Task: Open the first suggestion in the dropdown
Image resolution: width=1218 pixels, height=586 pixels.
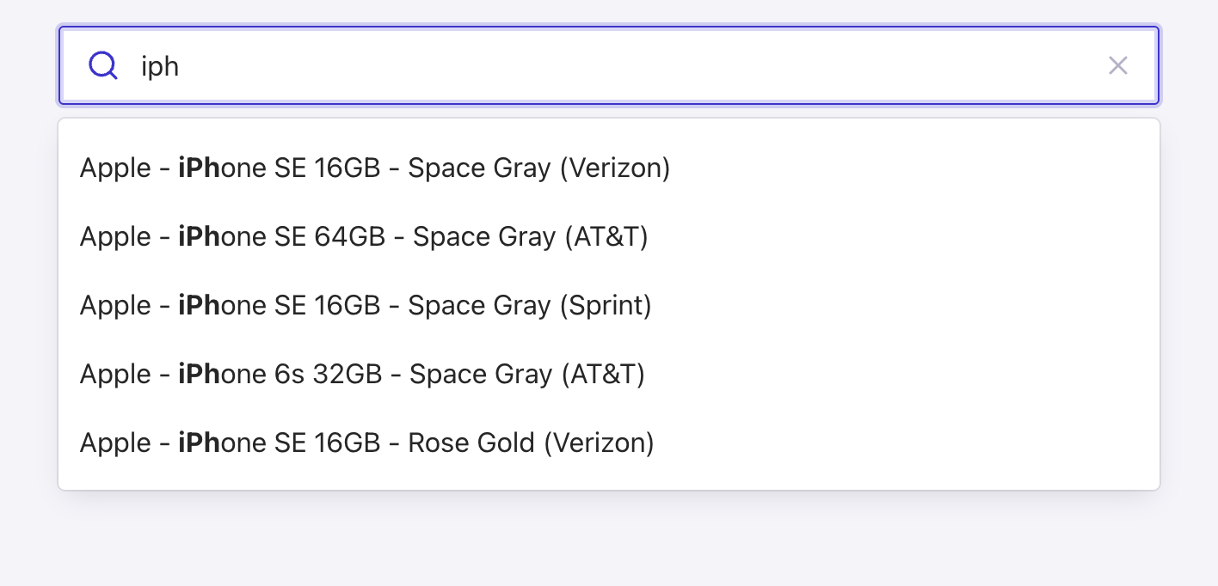Action: (375, 168)
